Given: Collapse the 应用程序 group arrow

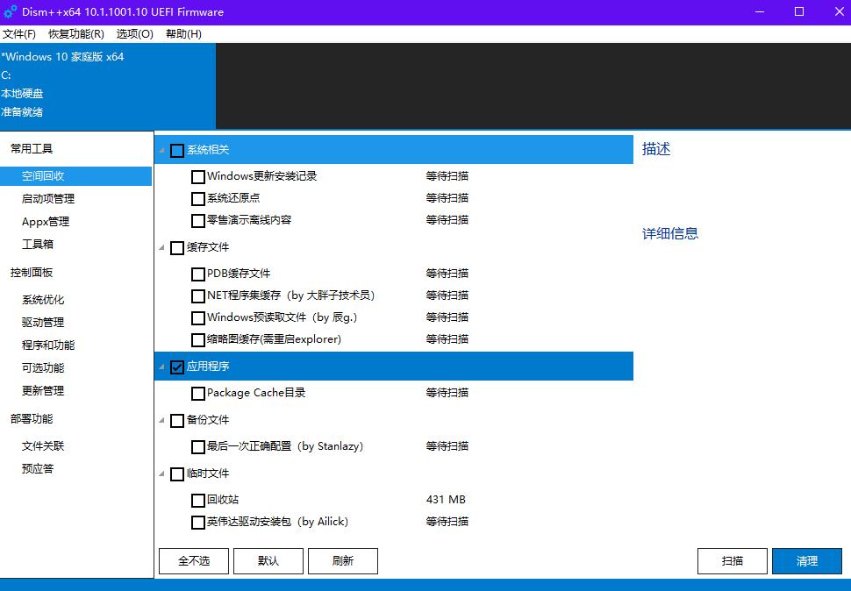Looking at the screenshot, I should 161,367.
